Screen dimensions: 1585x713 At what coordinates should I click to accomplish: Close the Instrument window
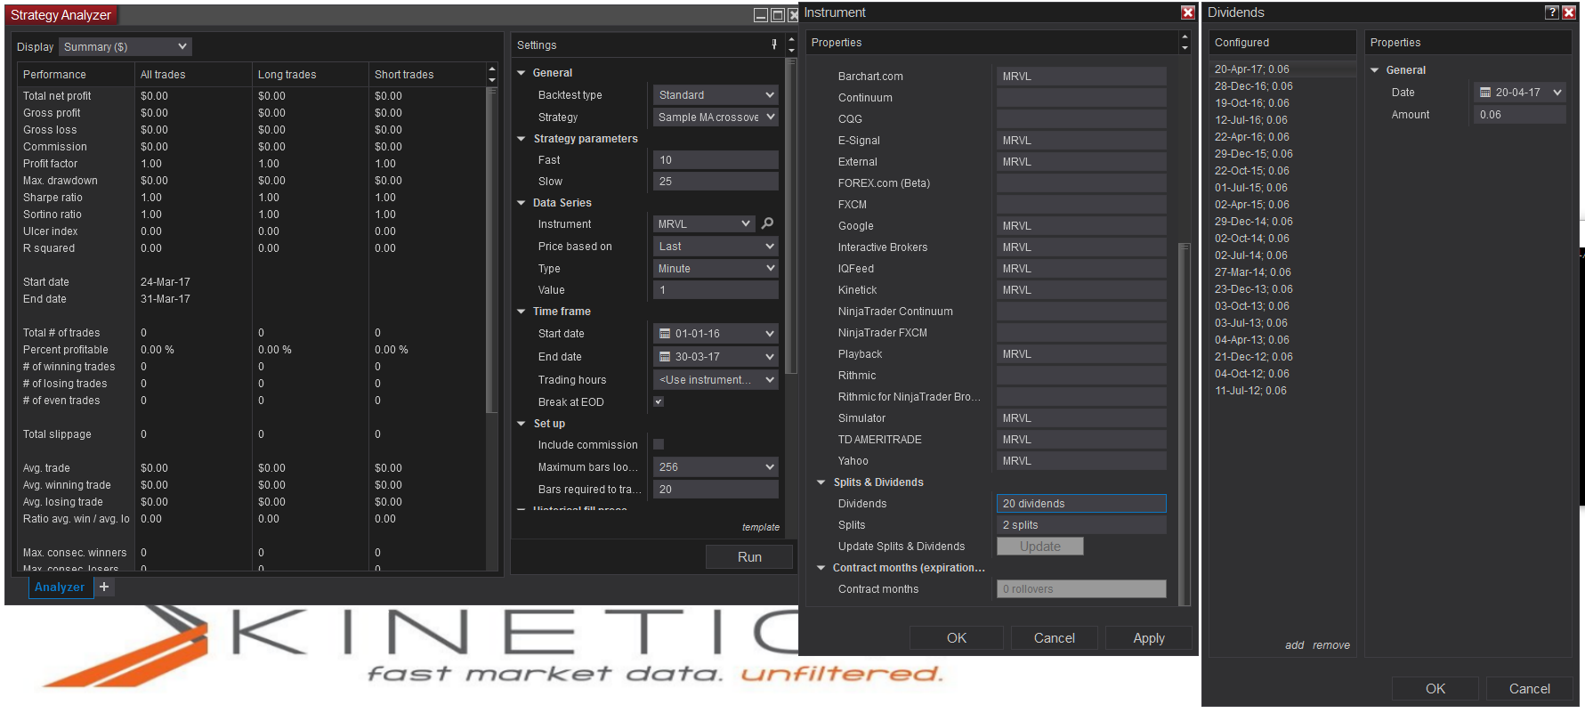click(x=1187, y=12)
